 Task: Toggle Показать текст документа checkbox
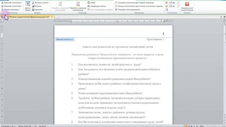click(x=116, y=10)
